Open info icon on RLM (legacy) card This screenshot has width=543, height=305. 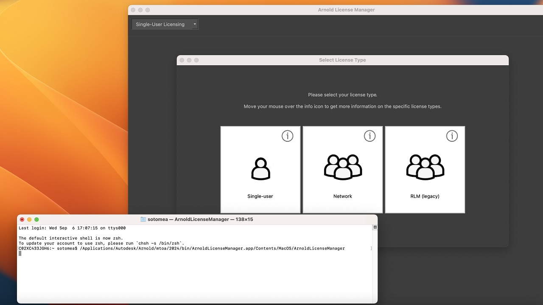pyautogui.click(x=452, y=136)
